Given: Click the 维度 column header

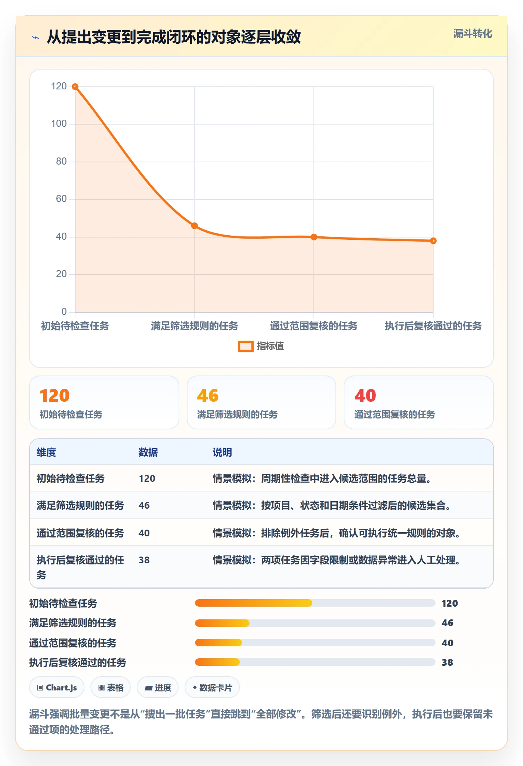Looking at the screenshot, I should coord(46,452).
